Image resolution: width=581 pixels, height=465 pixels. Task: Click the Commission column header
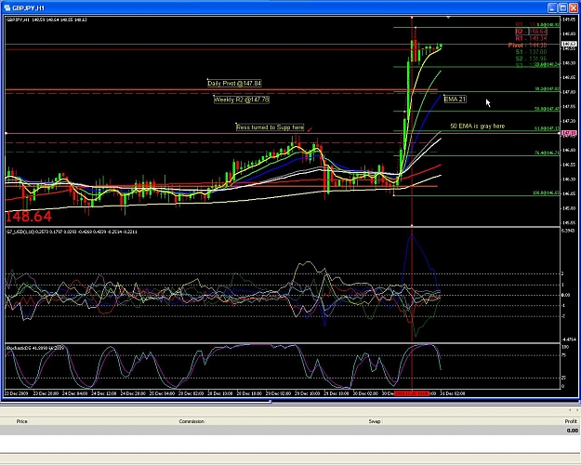tap(191, 421)
